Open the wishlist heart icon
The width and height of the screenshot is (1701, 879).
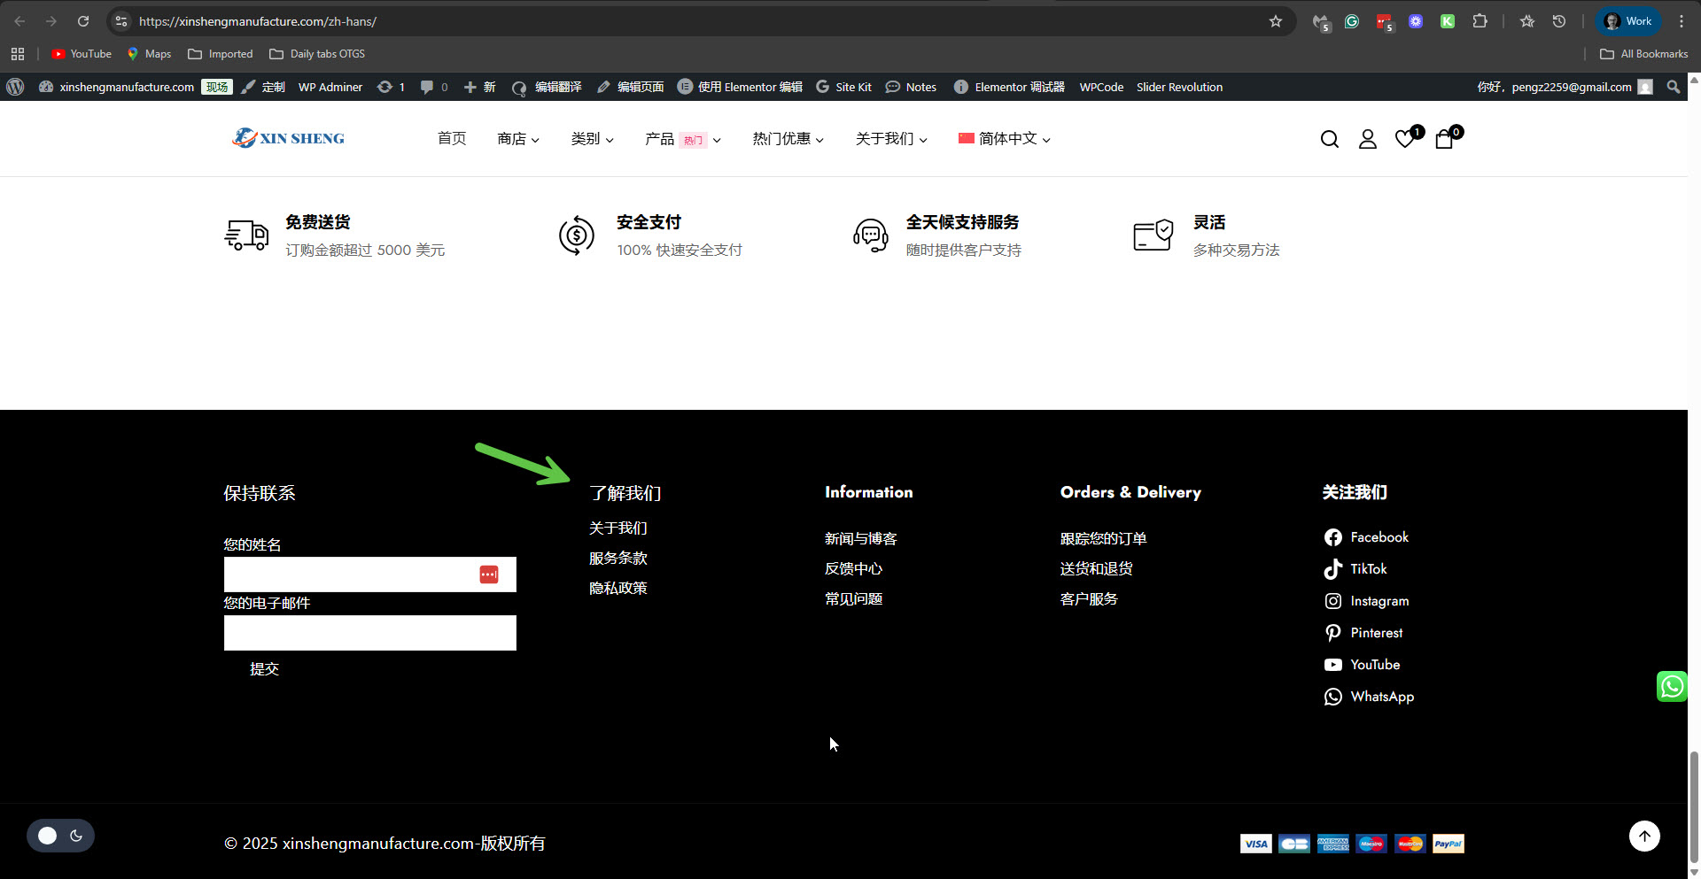(1405, 138)
